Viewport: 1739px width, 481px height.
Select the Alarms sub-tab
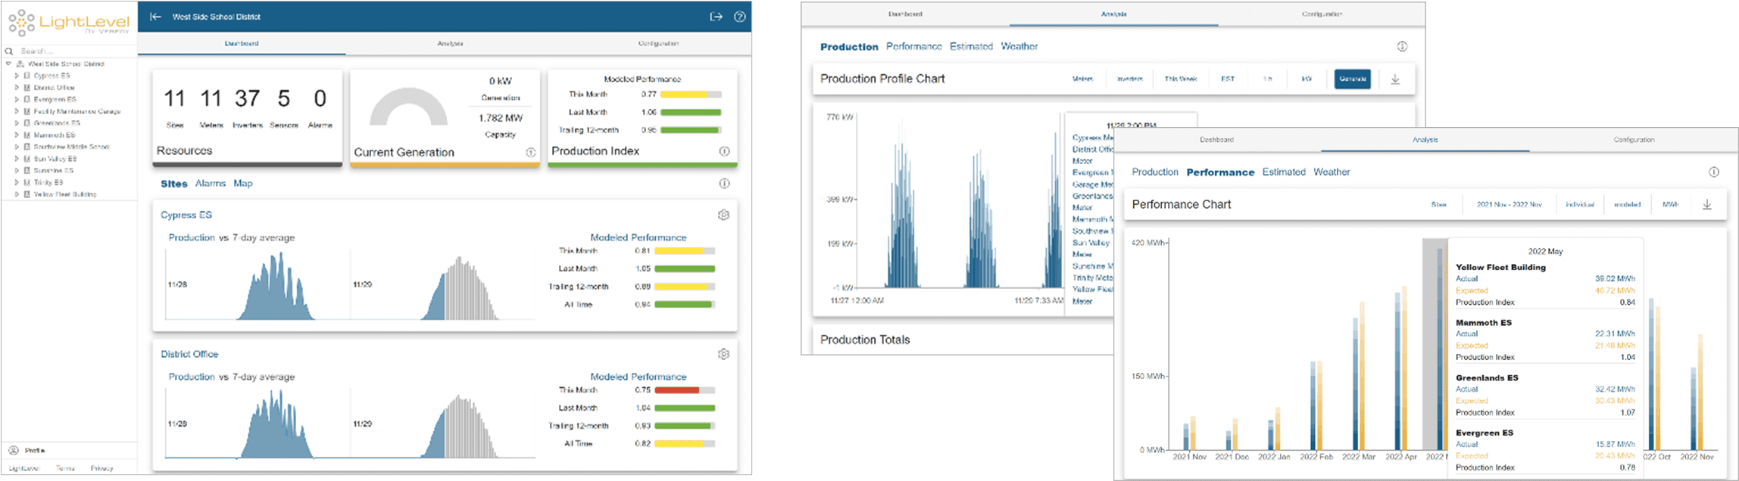(210, 184)
